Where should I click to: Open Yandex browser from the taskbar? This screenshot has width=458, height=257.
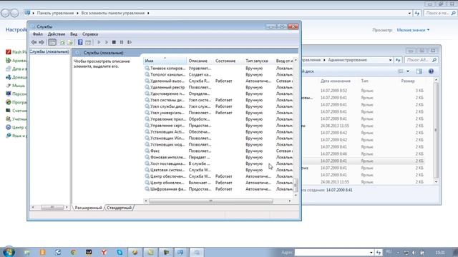pyautogui.click(x=104, y=252)
